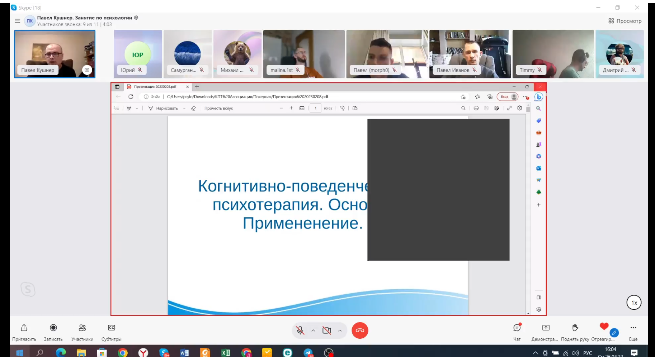This screenshot has width=655, height=357.
Task: Open tab actions menu in shared Edge
Action: click(117, 87)
